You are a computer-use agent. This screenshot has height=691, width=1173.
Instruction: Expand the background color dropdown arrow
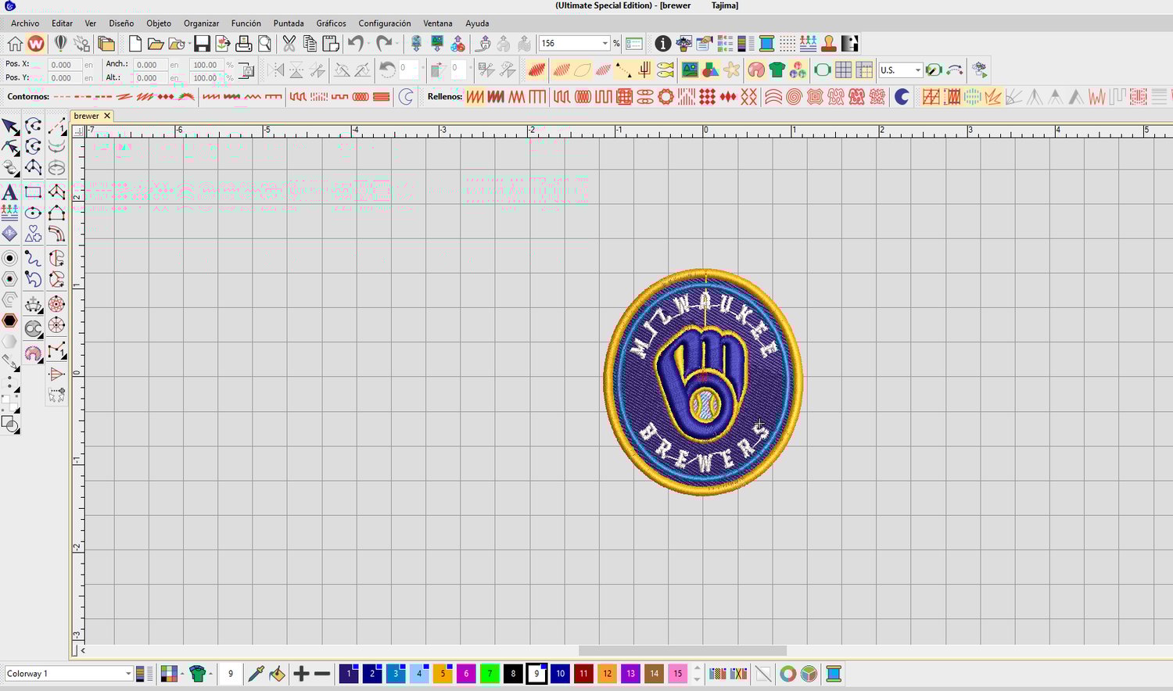182,674
